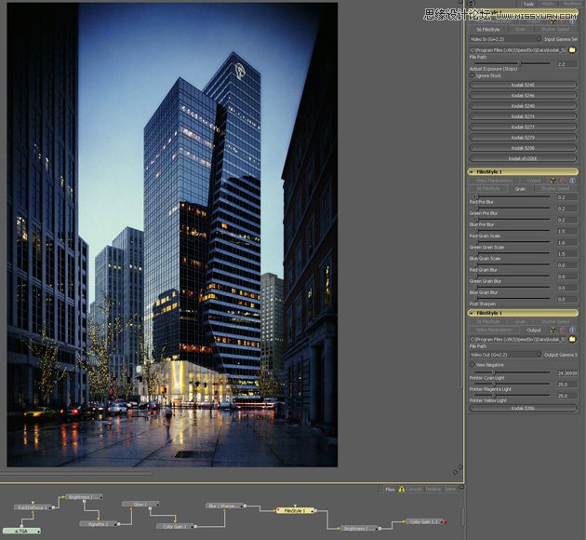Click the Kodak 5245 film stock button

(523, 85)
